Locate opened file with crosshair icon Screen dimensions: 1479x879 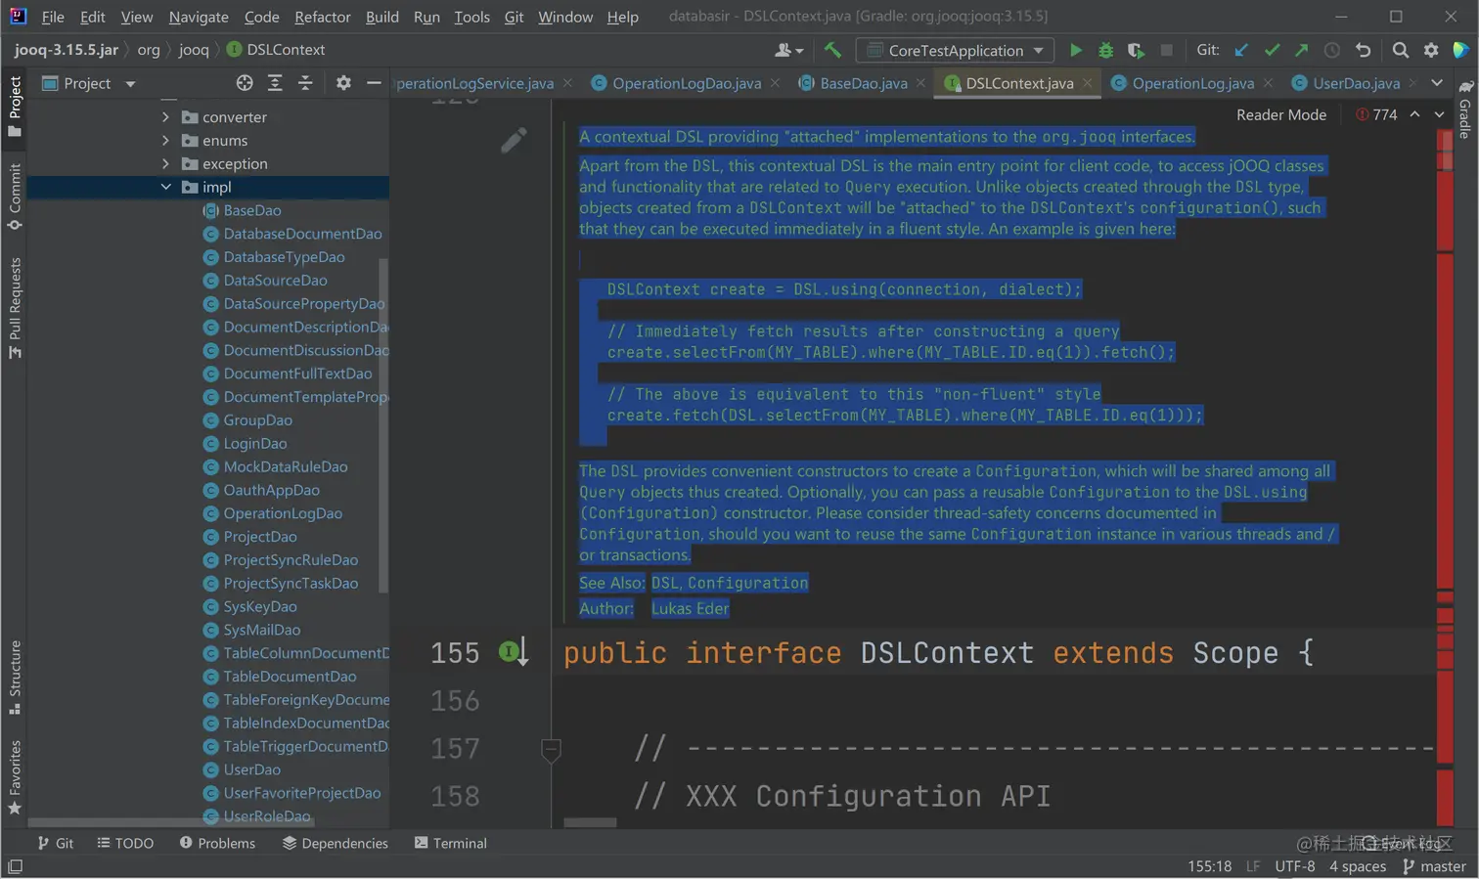tap(245, 83)
